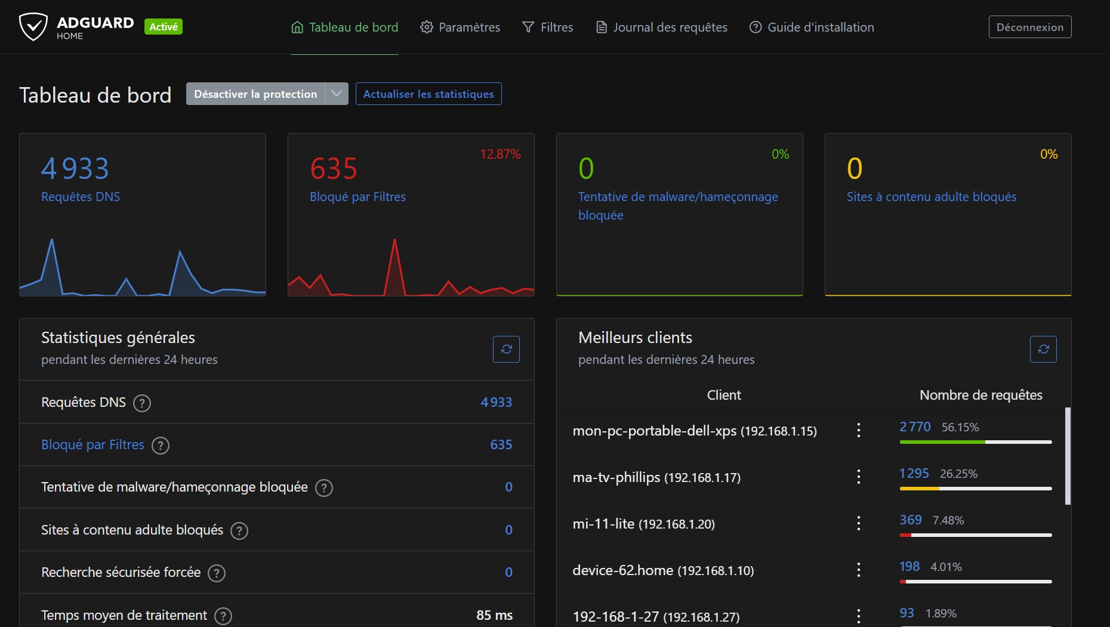Show help for Bloqué par Filtres row
The height and width of the screenshot is (627, 1110).
(161, 446)
